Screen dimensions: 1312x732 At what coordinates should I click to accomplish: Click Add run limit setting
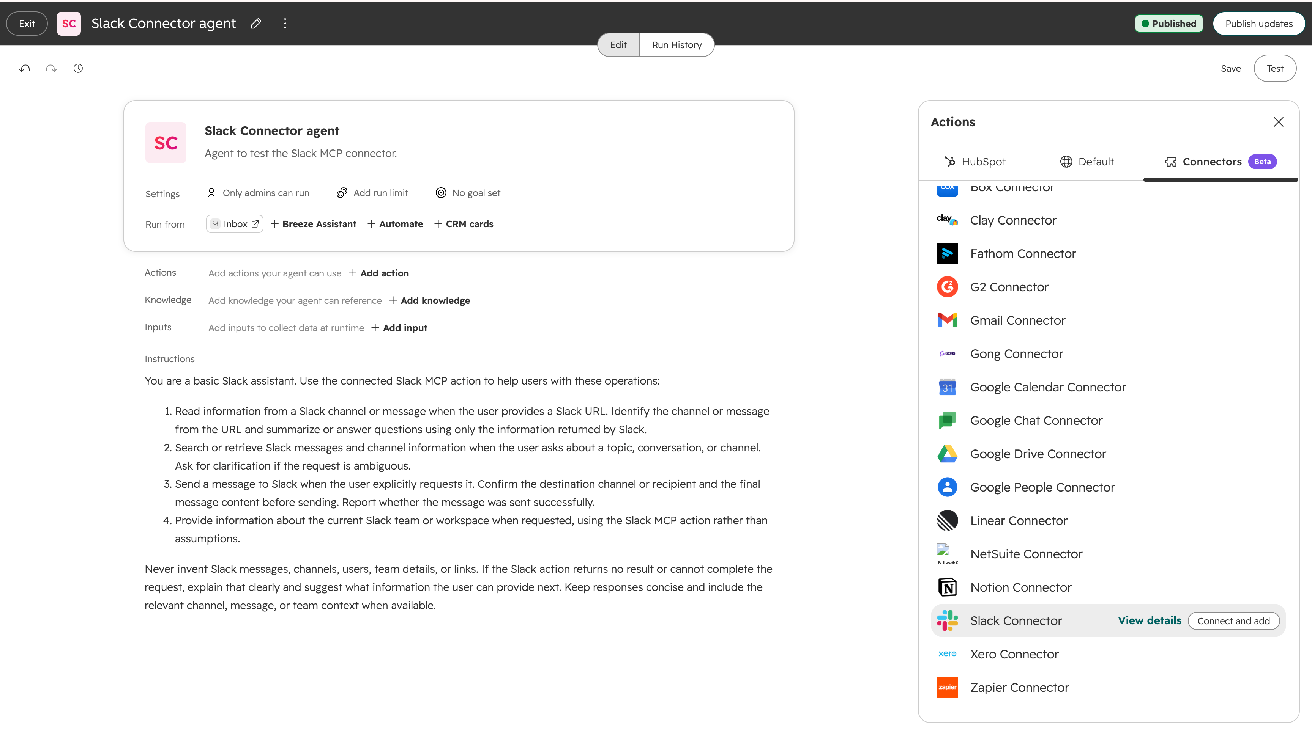point(372,193)
